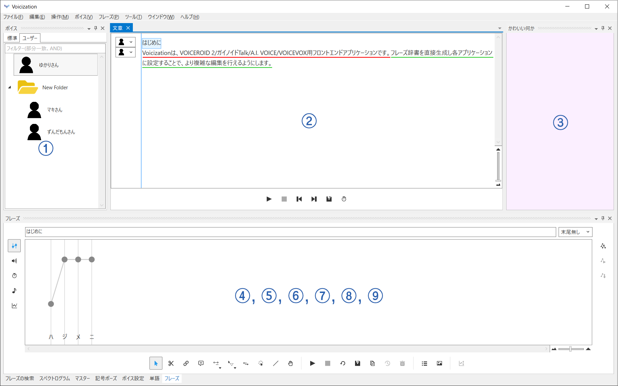Click the first pitch node for ハ
Image resolution: width=618 pixels, height=386 pixels.
coord(51,304)
